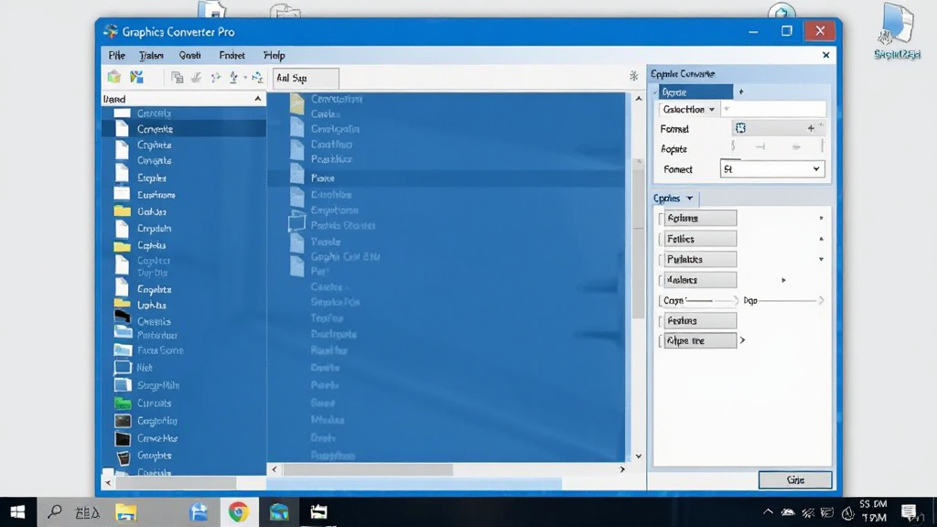This screenshot has width=937, height=527.
Task: Click the Coya slider track
Action: click(712, 300)
